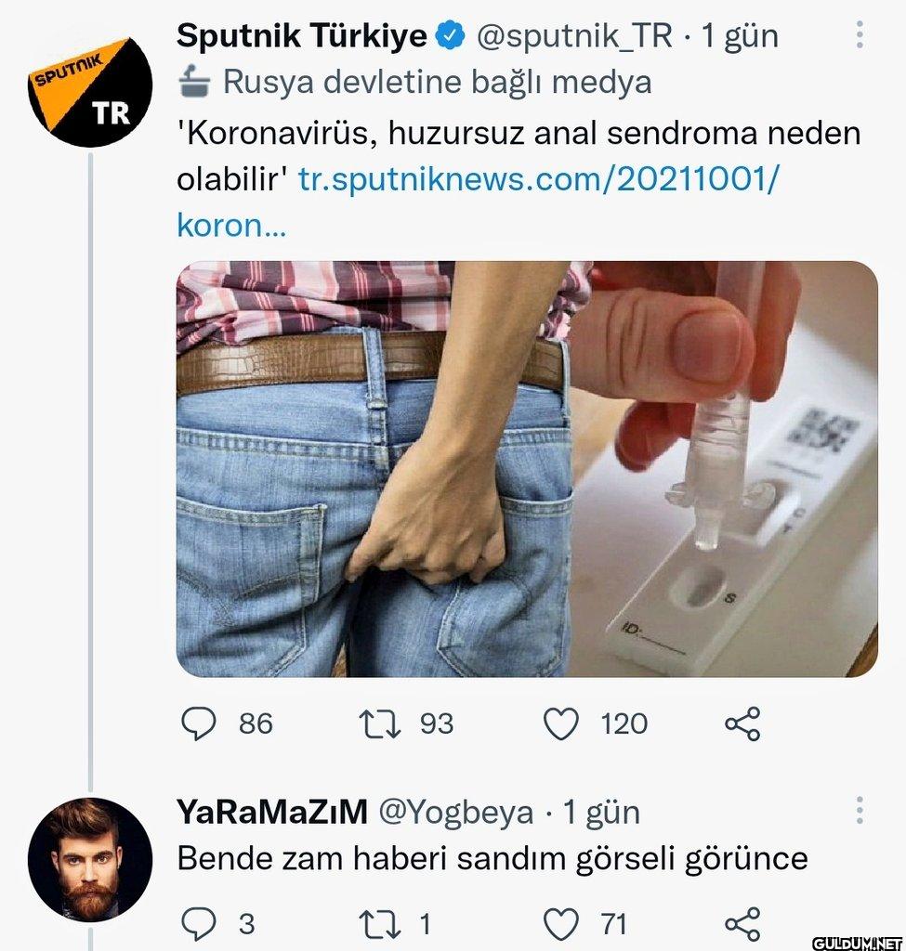Reply to the Sputnik Türkiye tweet
The width and height of the screenshot is (906, 951).
coord(198,723)
